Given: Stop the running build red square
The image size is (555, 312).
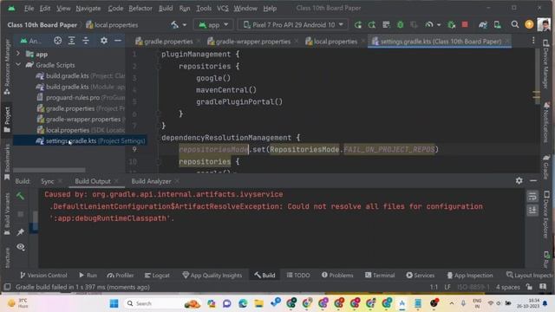Looking at the screenshot, I should pyautogui.click(x=465, y=24).
